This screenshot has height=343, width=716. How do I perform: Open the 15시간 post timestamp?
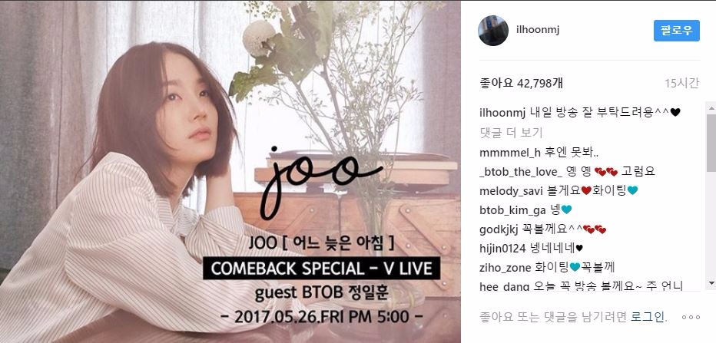681,83
